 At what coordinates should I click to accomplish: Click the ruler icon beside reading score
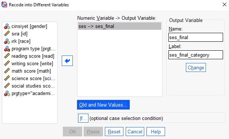pos(7,56)
